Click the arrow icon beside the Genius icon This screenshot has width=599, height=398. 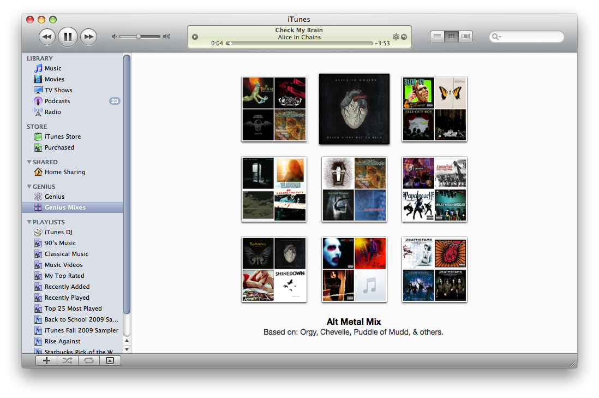point(404,37)
